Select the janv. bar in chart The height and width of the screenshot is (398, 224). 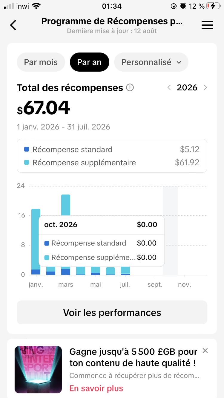pyautogui.click(x=36, y=242)
